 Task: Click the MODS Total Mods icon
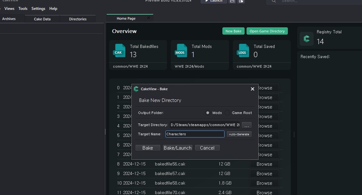[x=181, y=51]
